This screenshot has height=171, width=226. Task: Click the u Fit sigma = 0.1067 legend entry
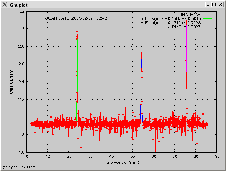[x=176, y=18]
